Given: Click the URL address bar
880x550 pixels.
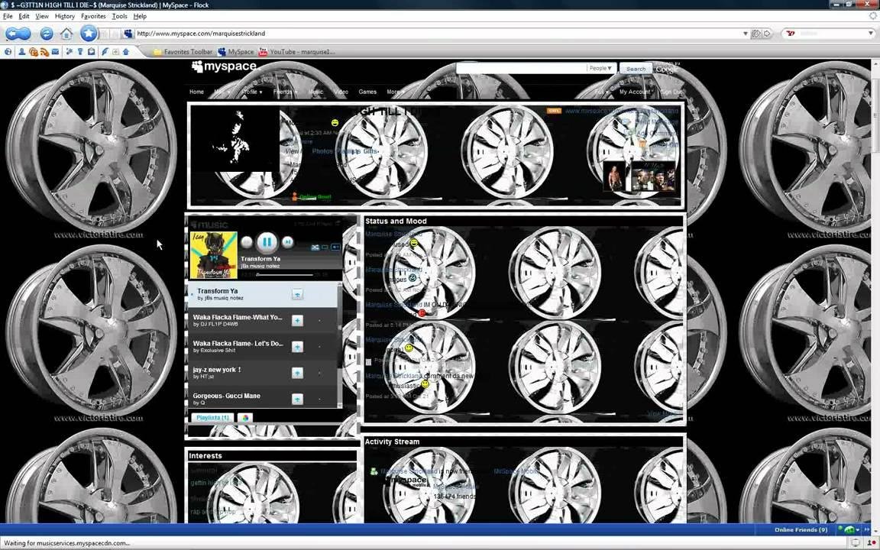Looking at the screenshot, I should (438, 34).
